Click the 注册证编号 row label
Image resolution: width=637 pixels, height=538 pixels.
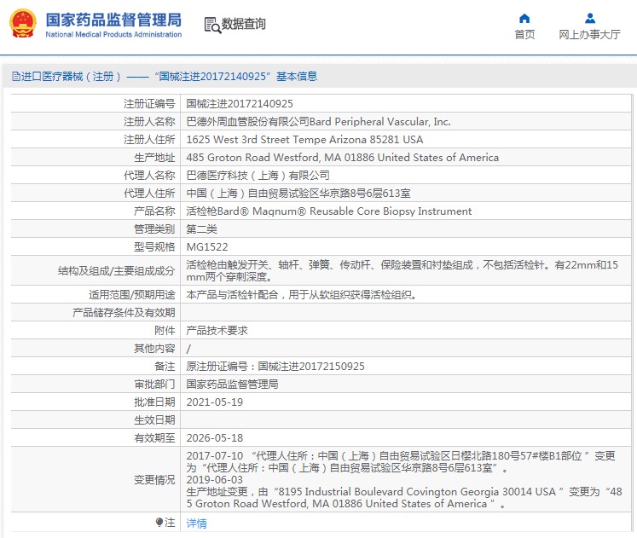pos(149,104)
